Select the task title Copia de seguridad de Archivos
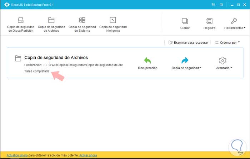The image size is (250, 159). click(x=56, y=58)
